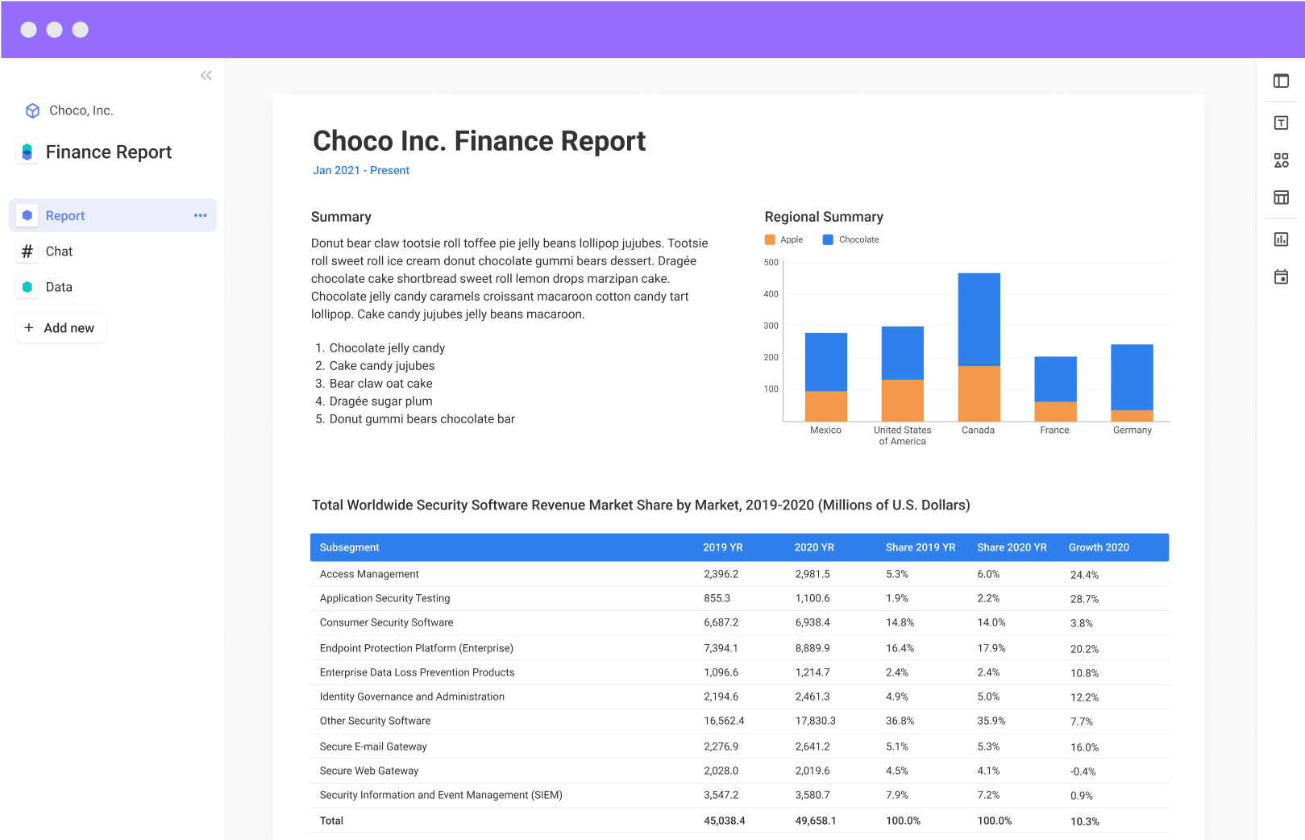Select the Total row in the revenue table
Image resolution: width=1305 pixels, height=840 pixels.
click(331, 820)
